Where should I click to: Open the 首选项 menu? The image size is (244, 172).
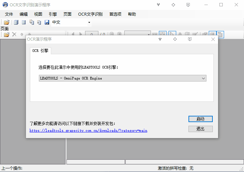115,14
